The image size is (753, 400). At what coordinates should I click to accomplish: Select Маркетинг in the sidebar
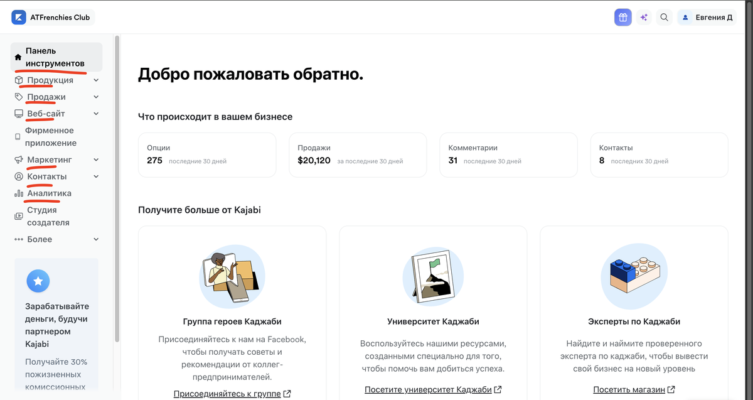[50, 160]
